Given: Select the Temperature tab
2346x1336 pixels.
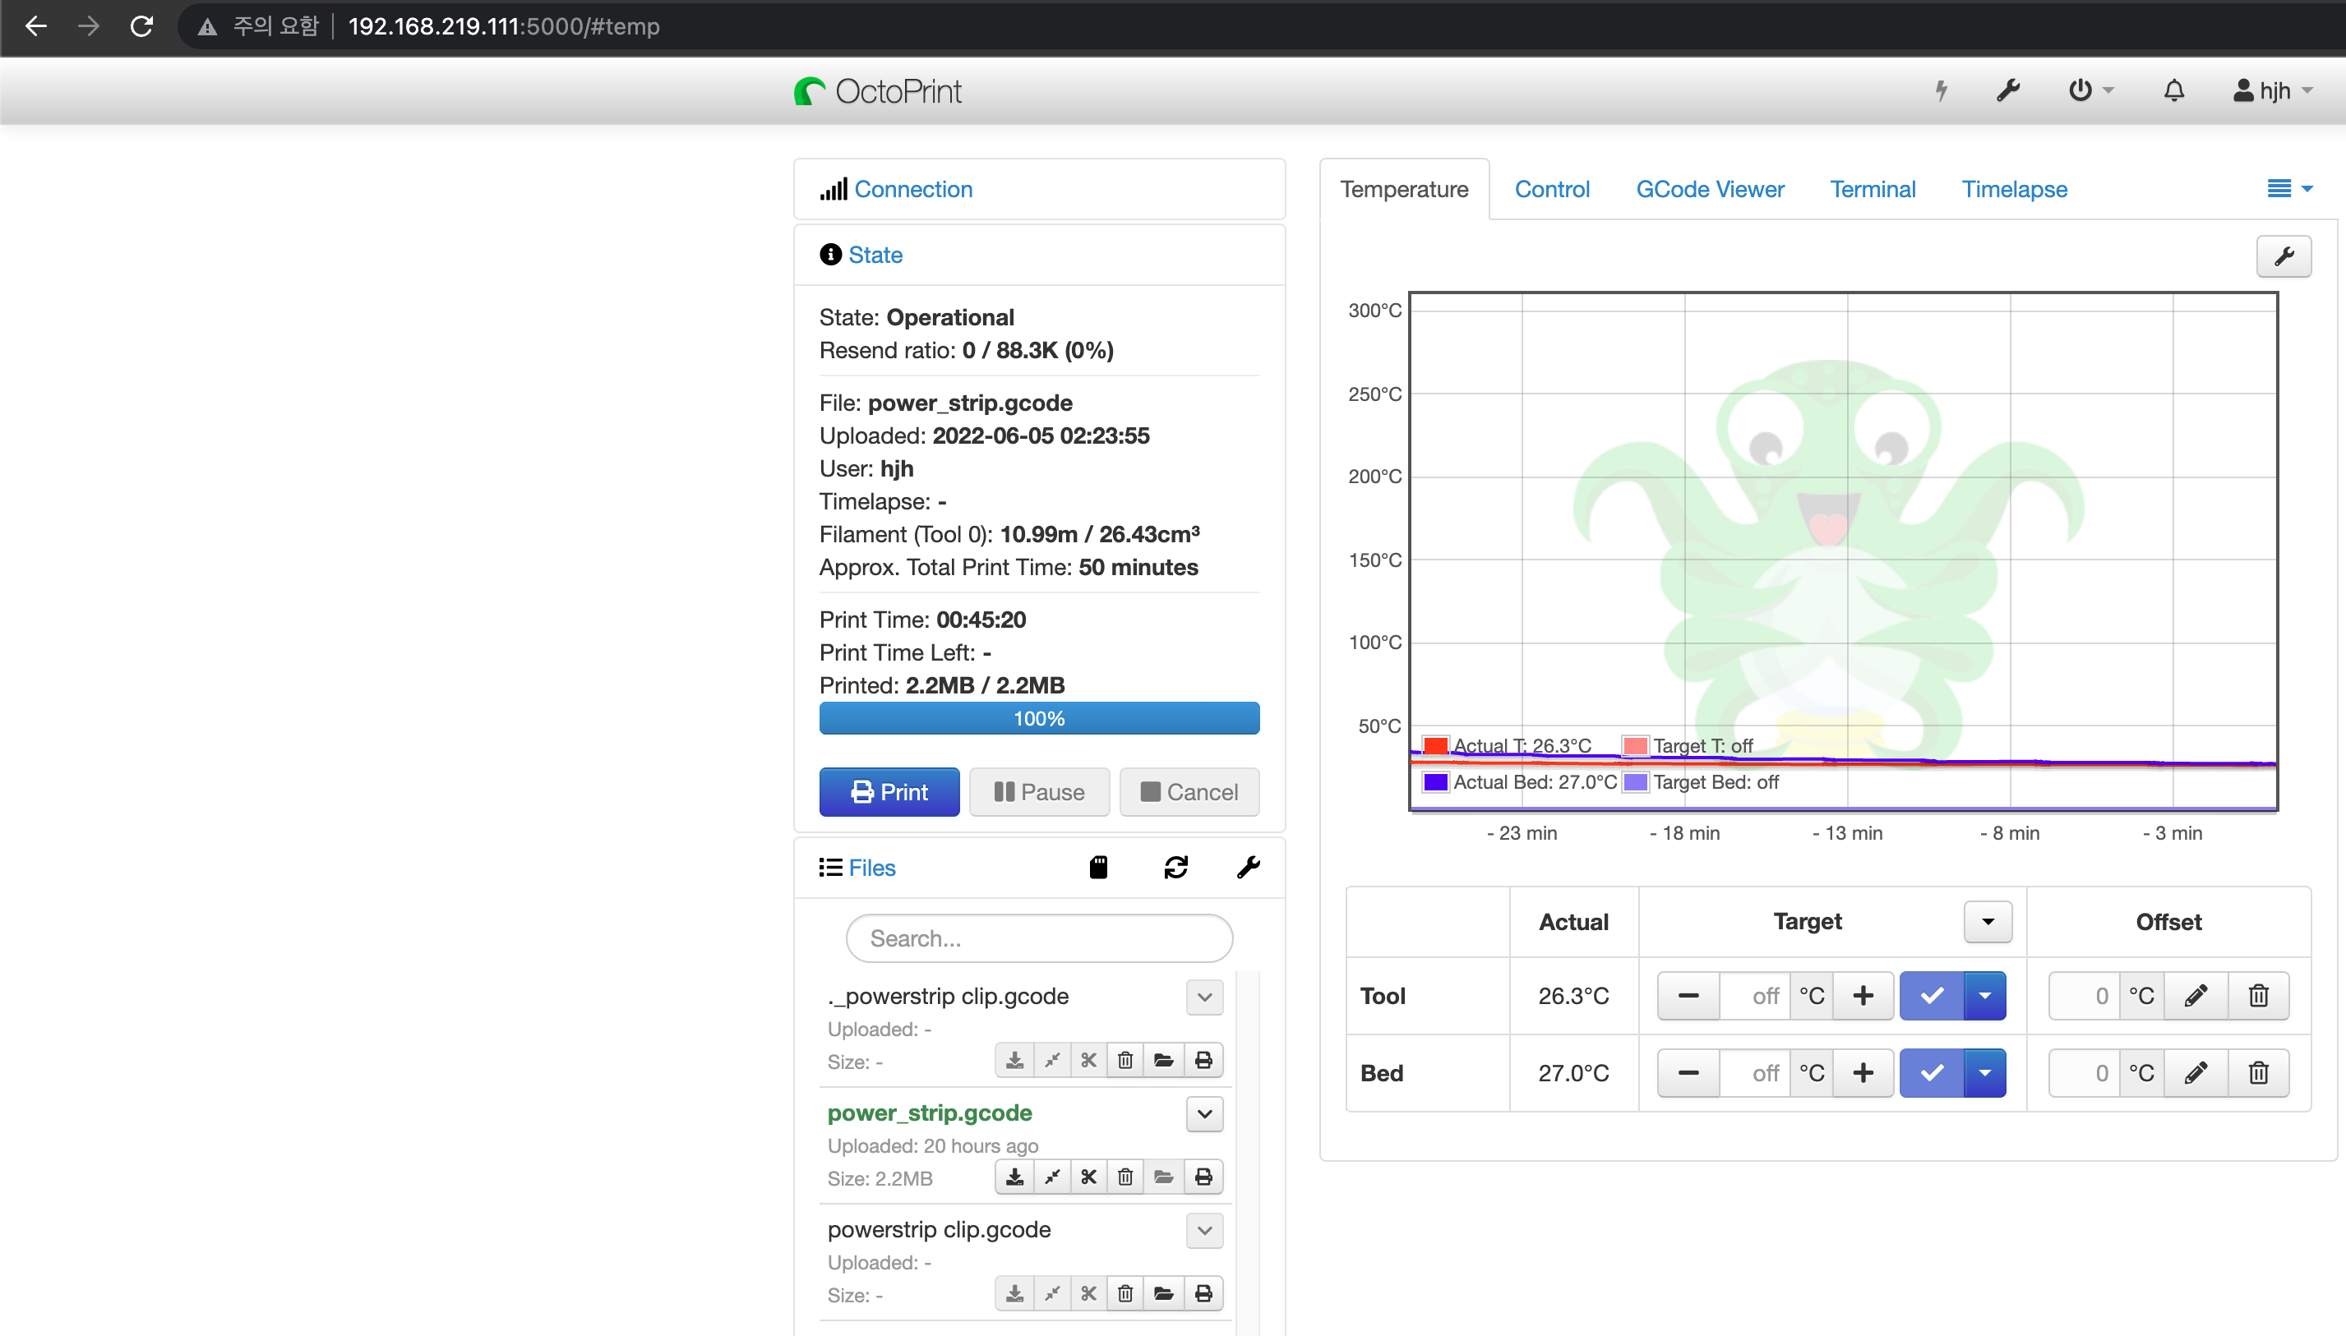Looking at the screenshot, I should [1403, 189].
